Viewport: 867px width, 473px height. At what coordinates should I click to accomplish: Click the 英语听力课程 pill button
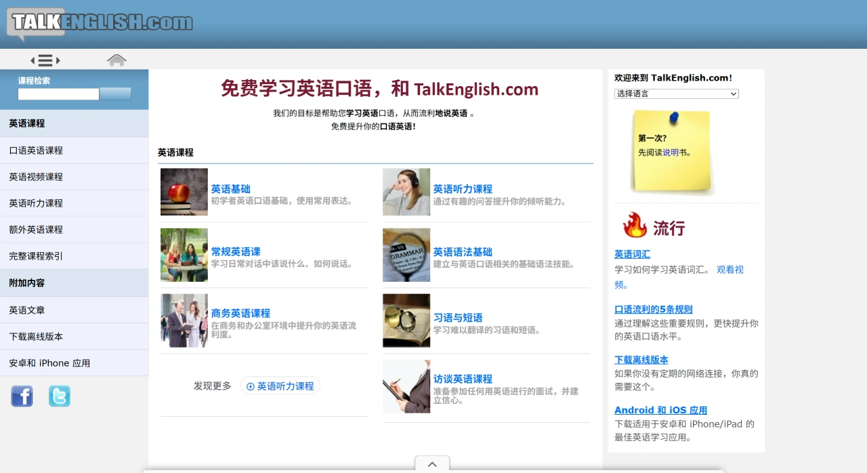[x=280, y=385]
